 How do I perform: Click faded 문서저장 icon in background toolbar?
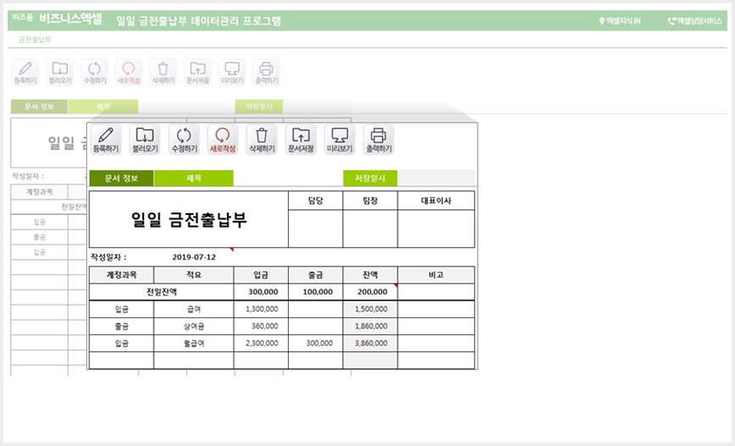198,72
